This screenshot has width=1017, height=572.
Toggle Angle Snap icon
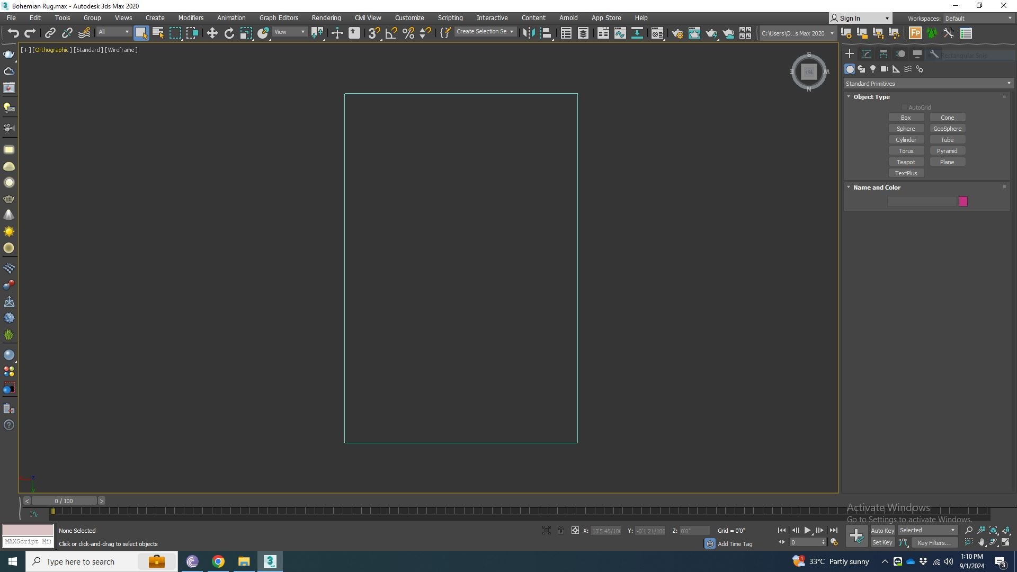point(391,33)
